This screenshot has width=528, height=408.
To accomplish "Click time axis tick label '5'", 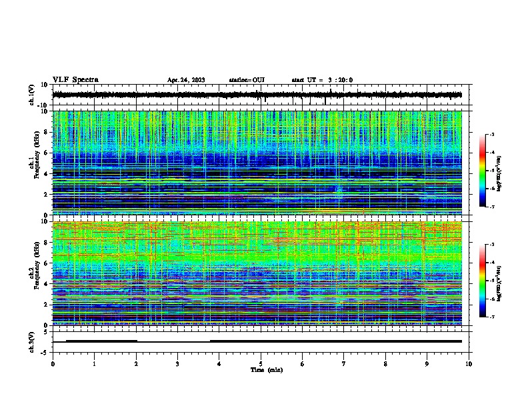I will [261, 364].
